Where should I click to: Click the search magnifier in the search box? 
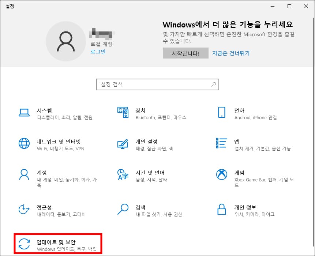[213, 84]
